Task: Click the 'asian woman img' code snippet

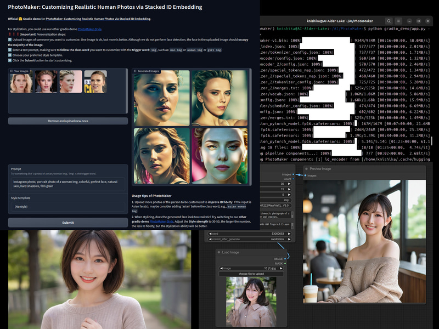Action: tap(189, 209)
